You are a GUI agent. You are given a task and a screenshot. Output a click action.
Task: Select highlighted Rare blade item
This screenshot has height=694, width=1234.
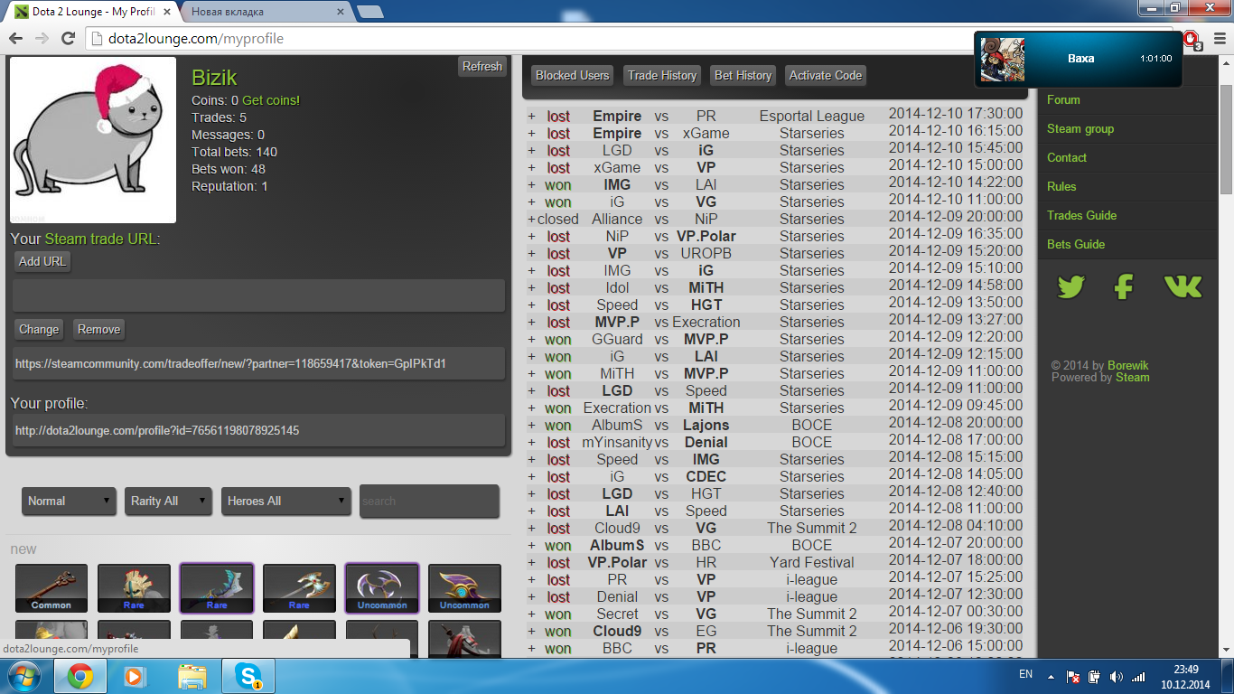pyautogui.click(x=217, y=588)
